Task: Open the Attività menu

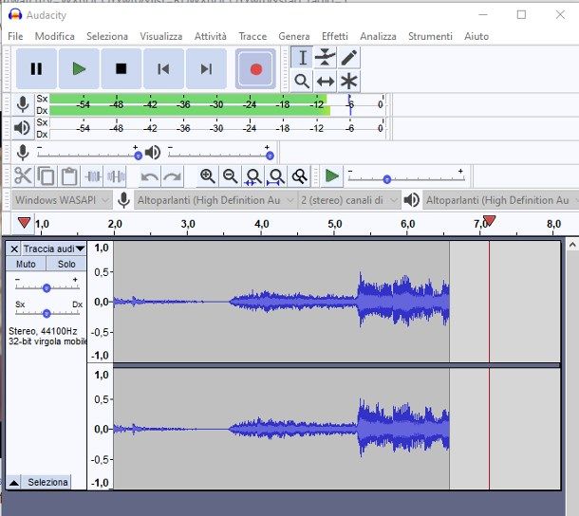Action: pos(211,36)
